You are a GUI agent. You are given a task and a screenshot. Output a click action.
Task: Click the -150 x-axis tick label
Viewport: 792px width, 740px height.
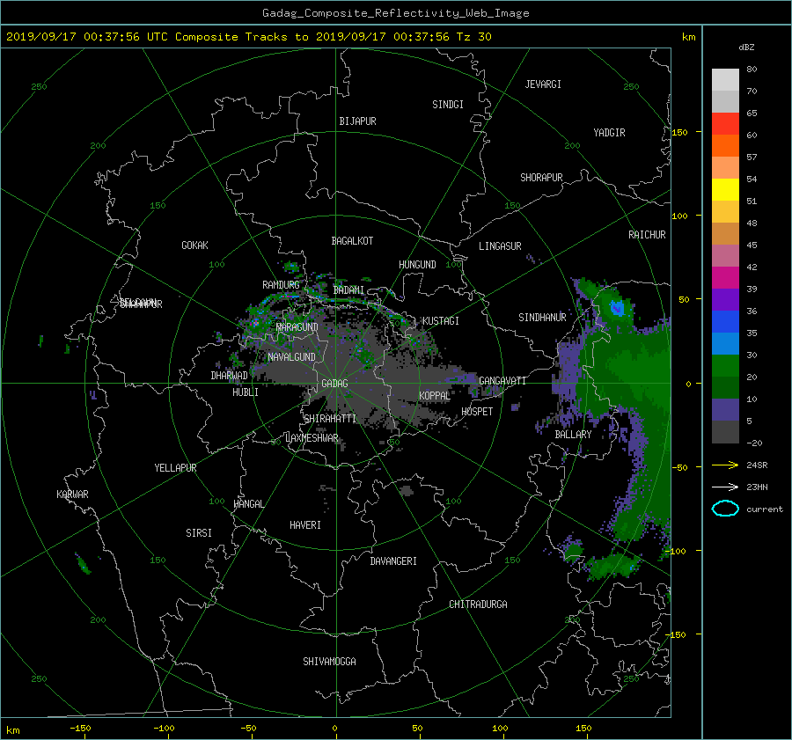click(80, 728)
